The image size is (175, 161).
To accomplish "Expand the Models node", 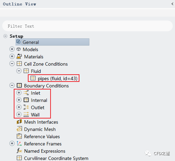I will tap(12, 49).
